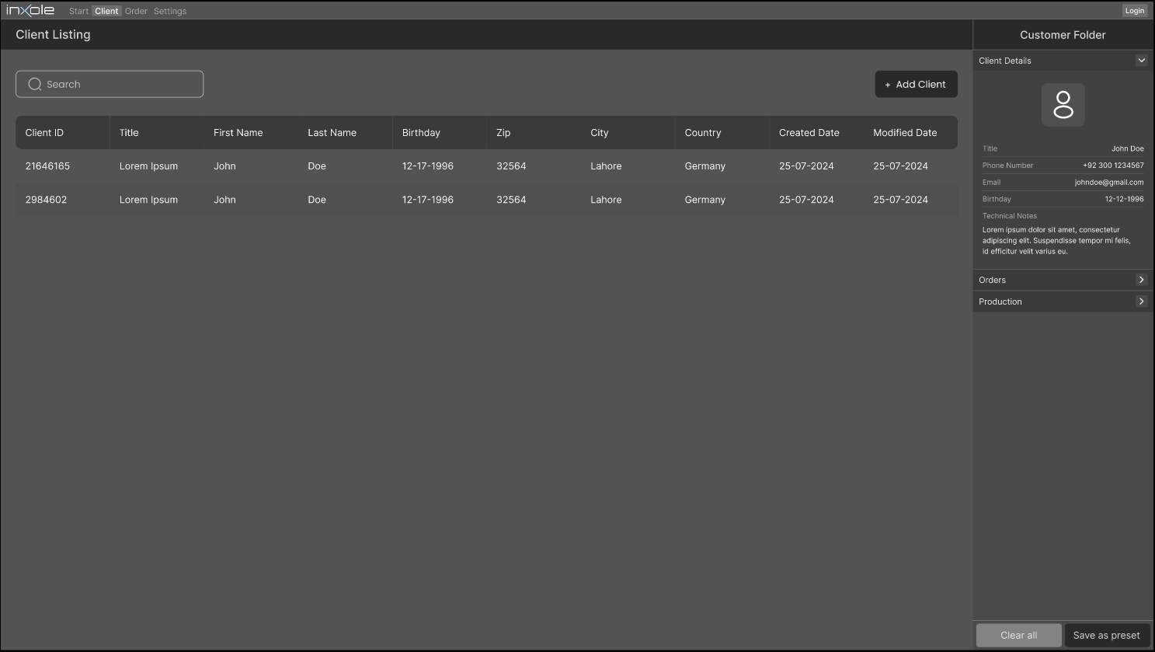This screenshot has width=1155, height=652.
Task: Select the Client tab
Action: [106, 11]
